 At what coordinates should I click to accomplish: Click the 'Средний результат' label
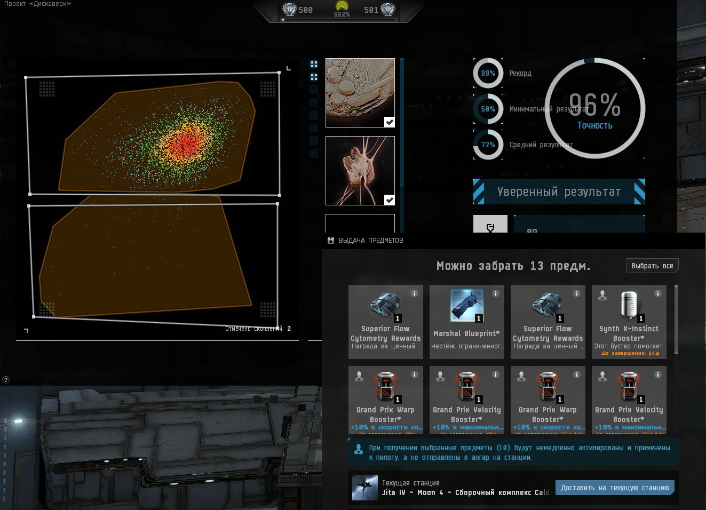point(541,145)
